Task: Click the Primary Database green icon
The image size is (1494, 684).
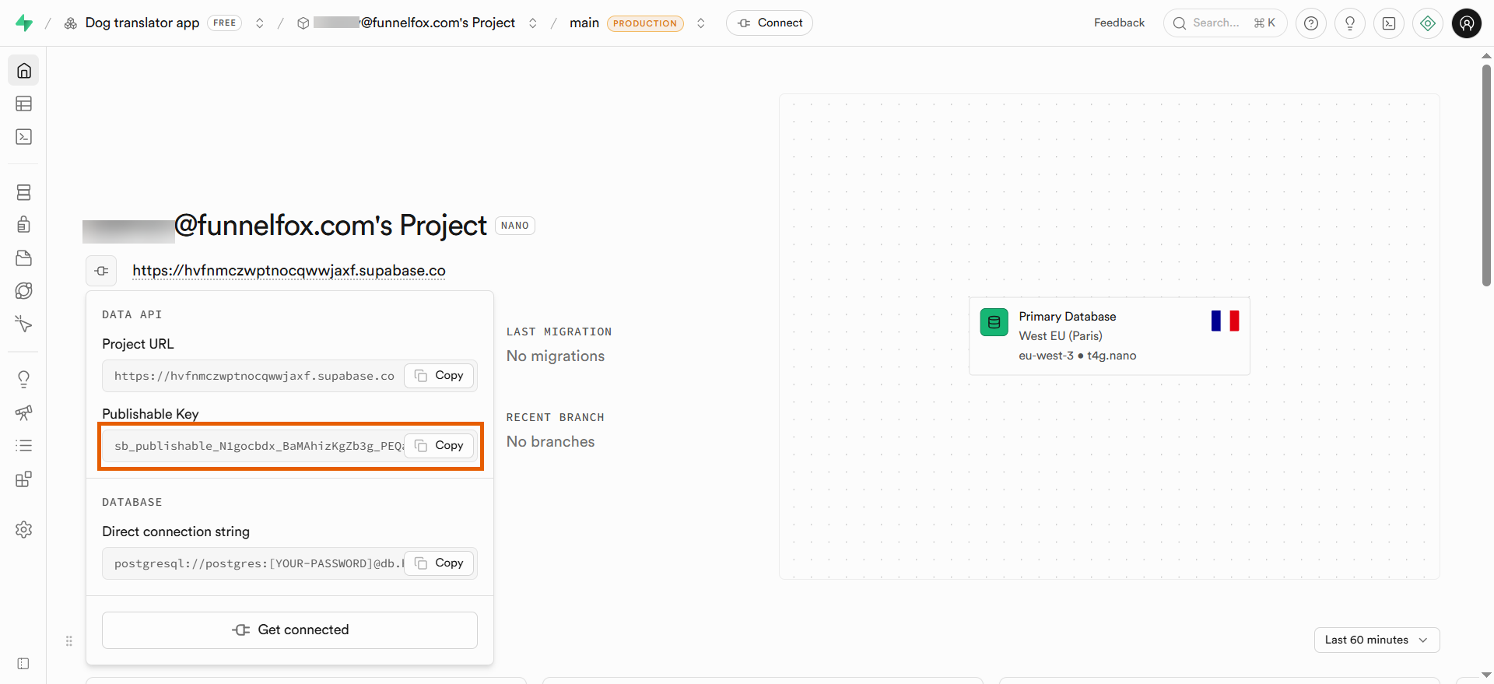Action: pos(994,322)
